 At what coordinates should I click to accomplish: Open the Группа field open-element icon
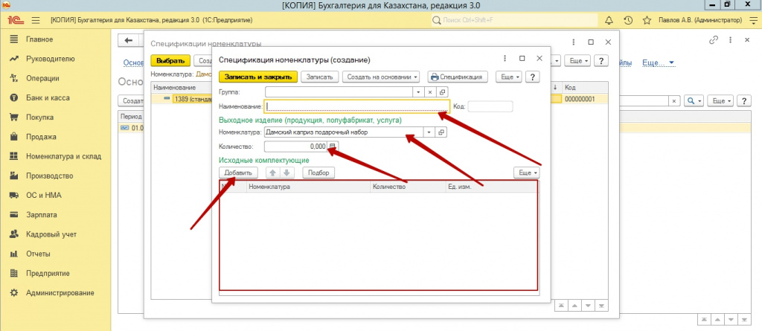(x=442, y=91)
